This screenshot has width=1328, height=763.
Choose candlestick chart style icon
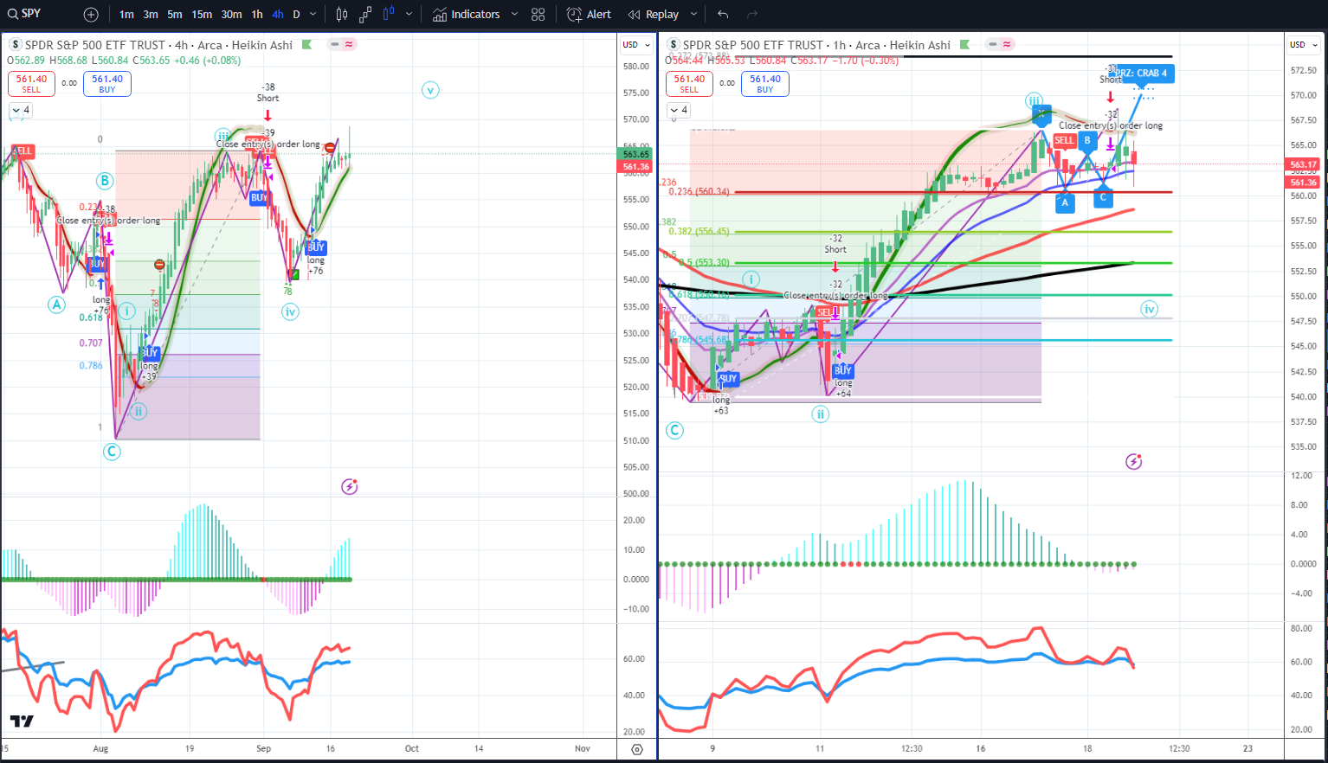tap(342, 15)
